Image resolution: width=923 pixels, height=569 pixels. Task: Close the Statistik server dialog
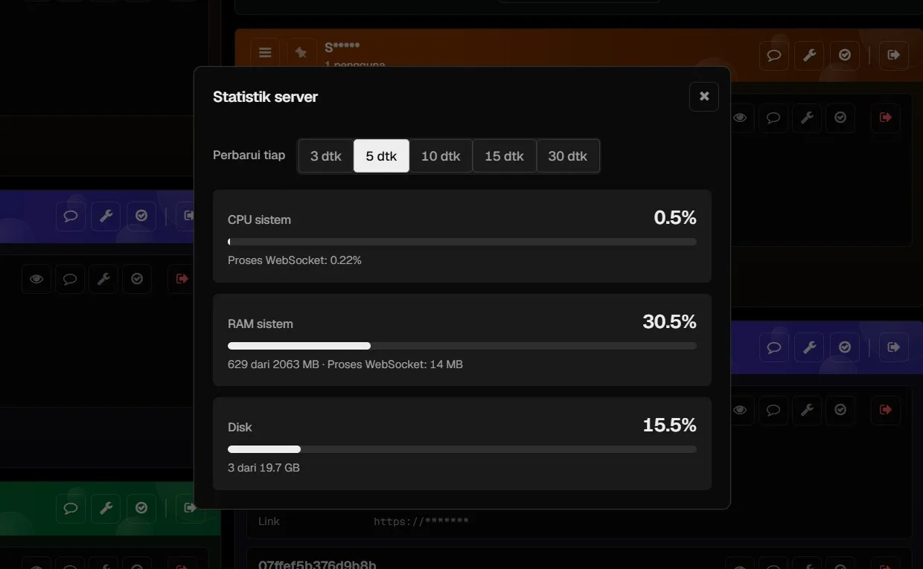pyautogui.click(x=704, y=97)
